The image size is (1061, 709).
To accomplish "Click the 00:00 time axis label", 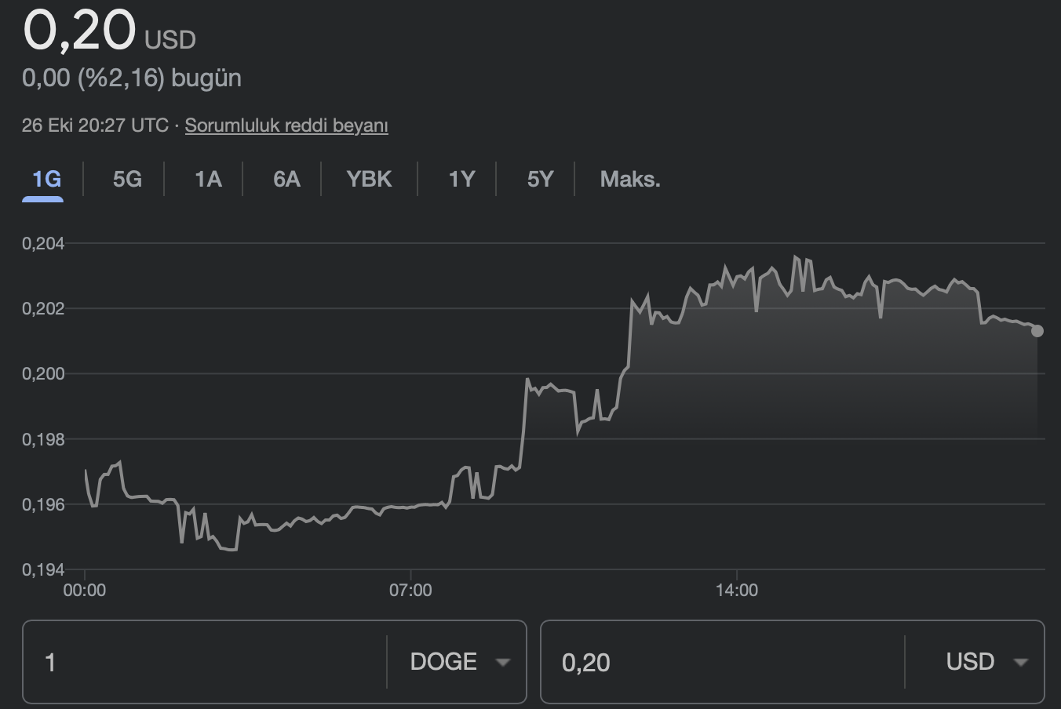I will click(x=84, y=590).
